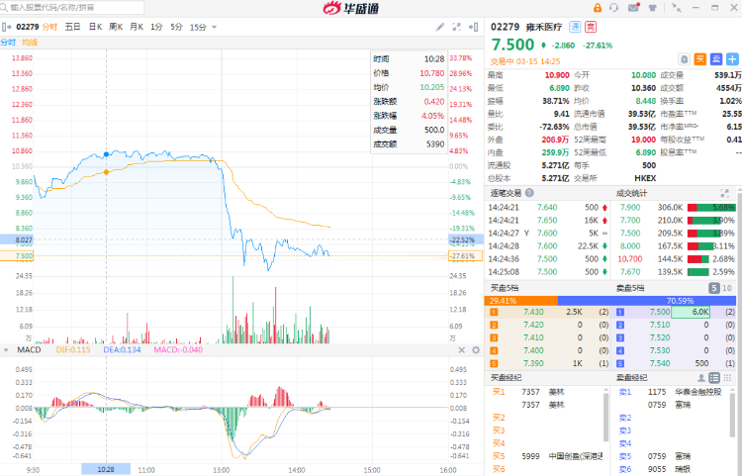Select the chart drawing pencil tool
The height and width of the screenshot is (476, 742).
tap(440, 27)
